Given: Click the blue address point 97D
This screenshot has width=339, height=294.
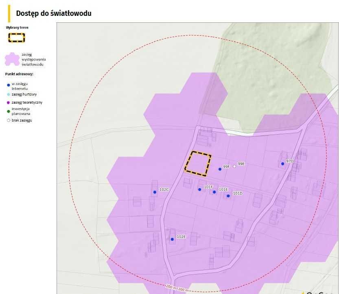Looking at the screenshot, I should 282,164.
